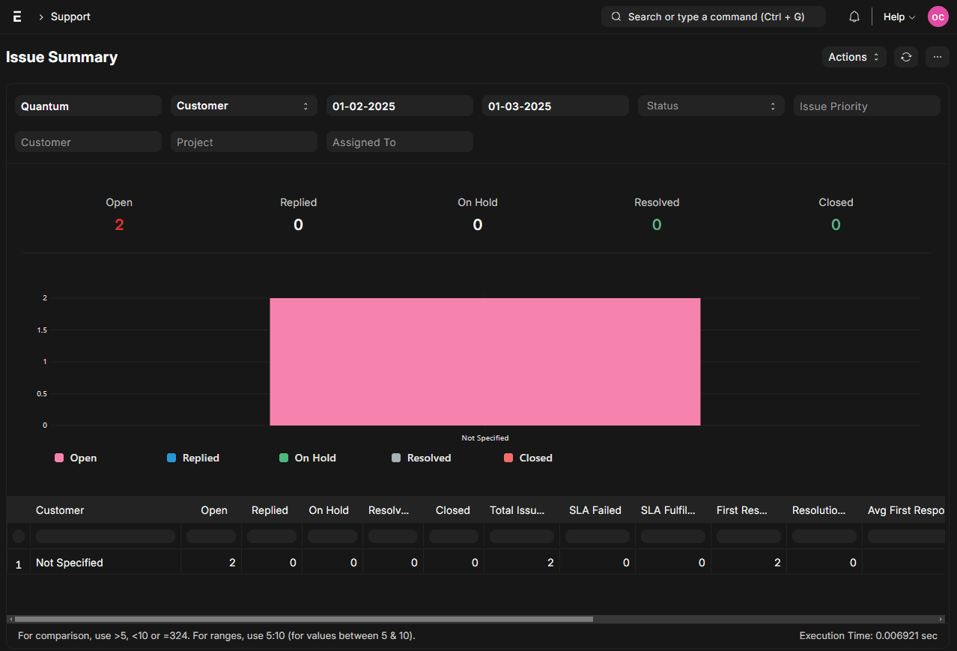Viewport: 957px width, 651px height.
Task: Click the Customer filter field
Action: [x=88, y=142]
